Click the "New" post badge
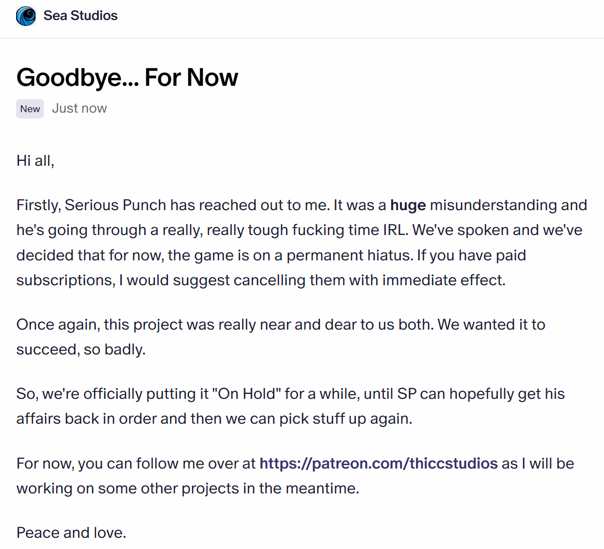Screen dimensions: 604x549 30,109
